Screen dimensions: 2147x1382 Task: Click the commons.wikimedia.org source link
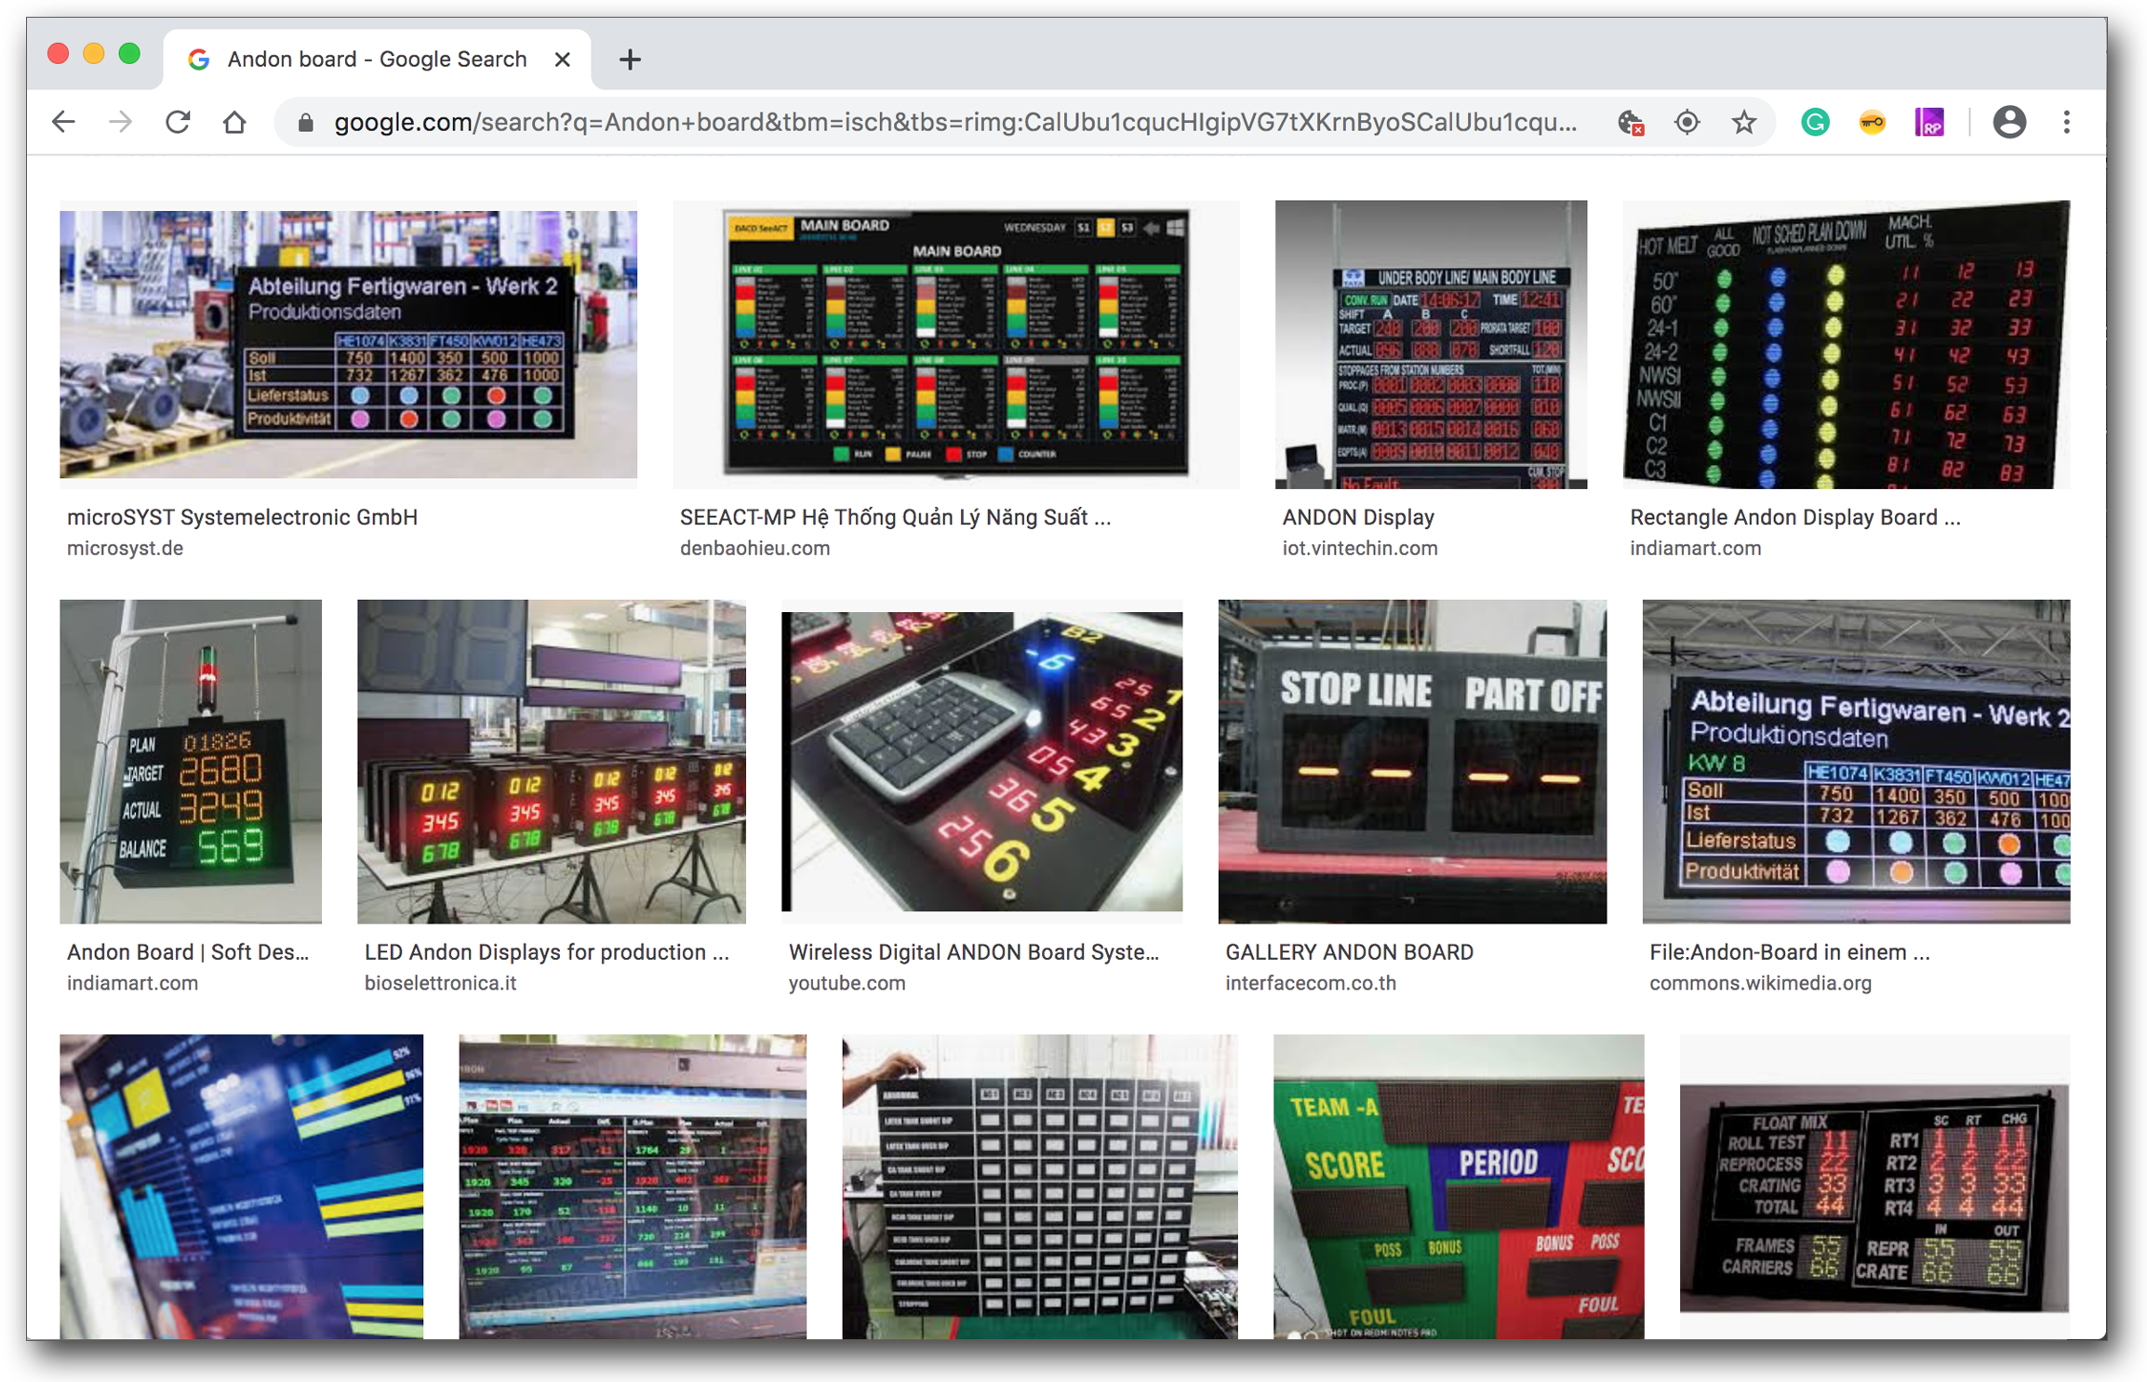(1760, 983)
